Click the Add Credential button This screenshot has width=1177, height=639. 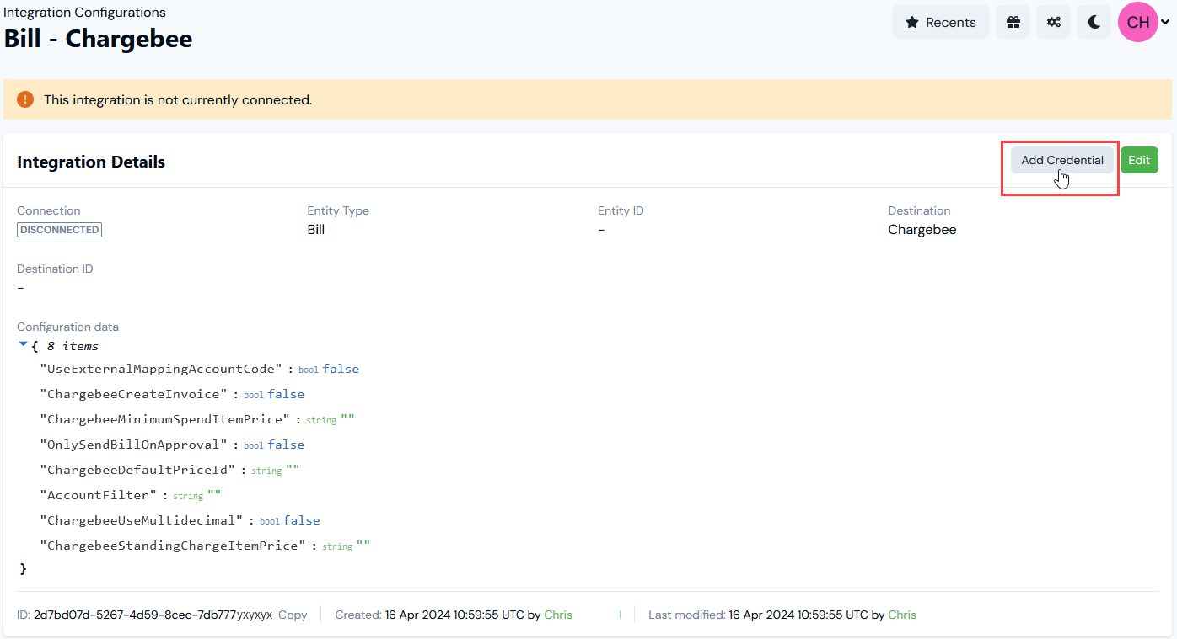(1061, 159)
